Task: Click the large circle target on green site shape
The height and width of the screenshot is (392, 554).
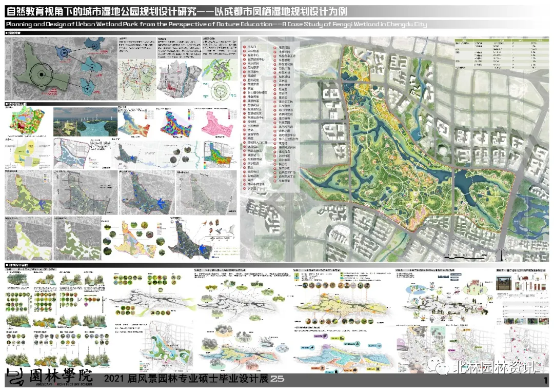Action: pos(42,74)
